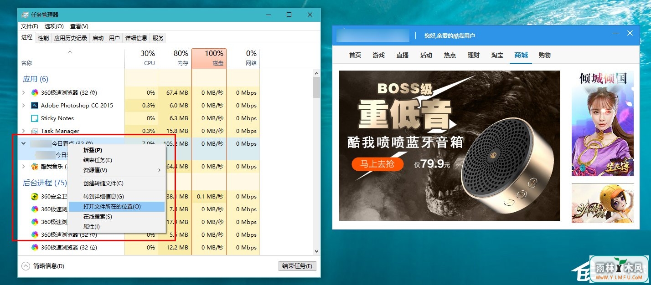Click the Task Manager title bar icon
The image size is (651, 285).
point(25,15)
